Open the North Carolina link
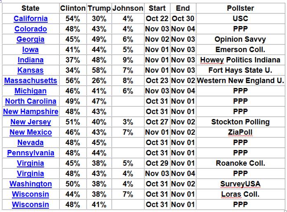The height and width of the screenshot is (212, 287). coord(31,101)
